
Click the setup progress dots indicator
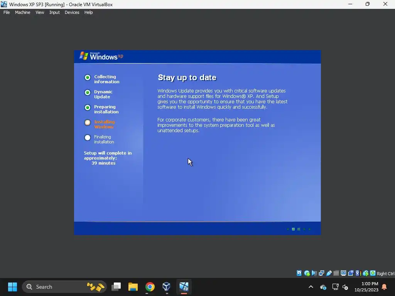coord(299,229)
